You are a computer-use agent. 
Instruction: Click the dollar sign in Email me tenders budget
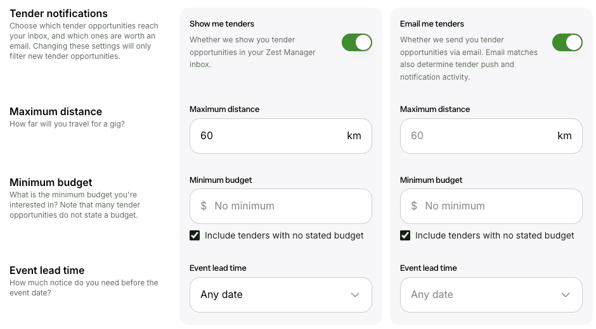pos(414,206)
